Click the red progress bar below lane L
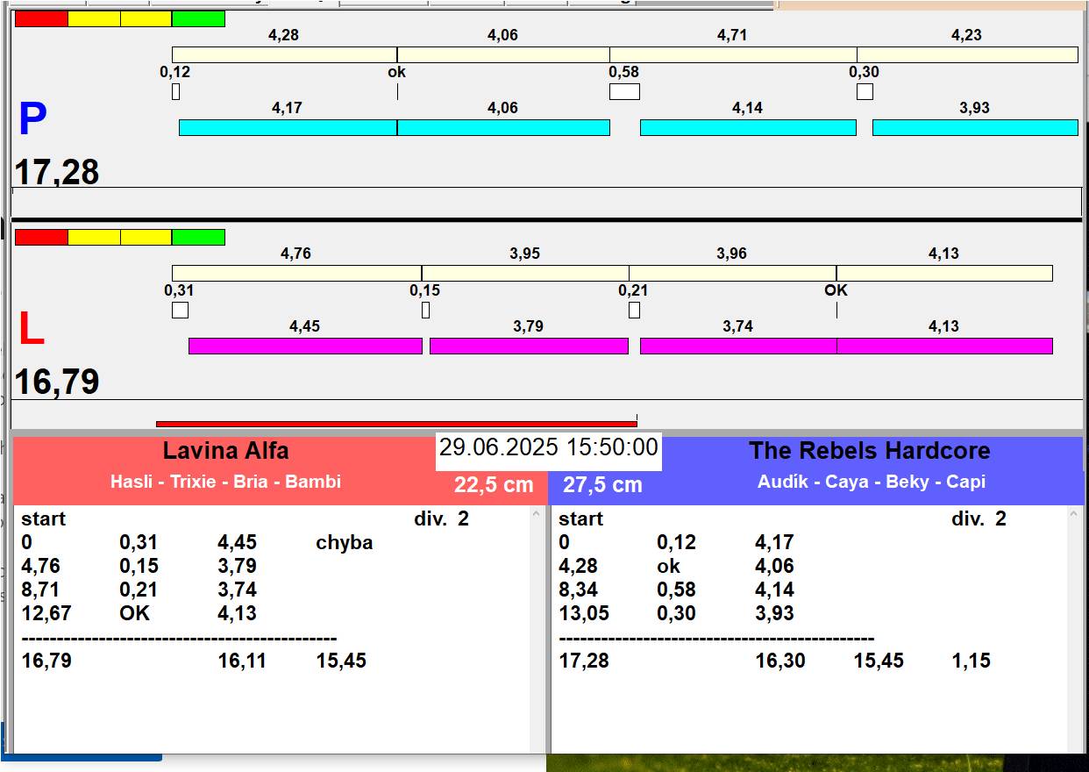The image size is (1089, 772). (395, 424)
